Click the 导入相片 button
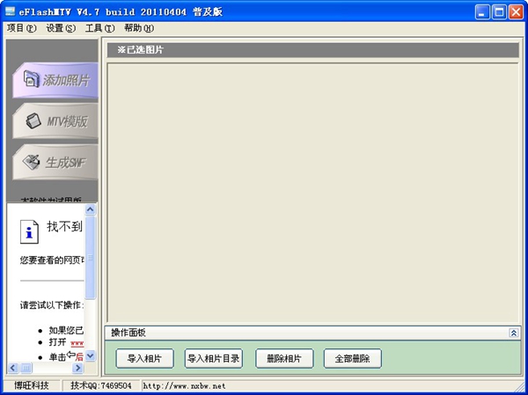528x395 pixels. (144, 359)
